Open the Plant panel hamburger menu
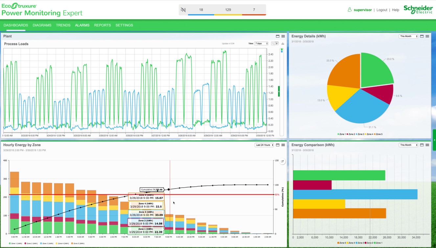 coord(283,36)
